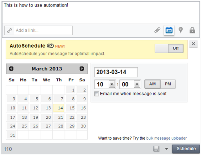This screenshot has width=201, height=155.
Task: Click the Schedule button
Action: [x=186, y=149]
